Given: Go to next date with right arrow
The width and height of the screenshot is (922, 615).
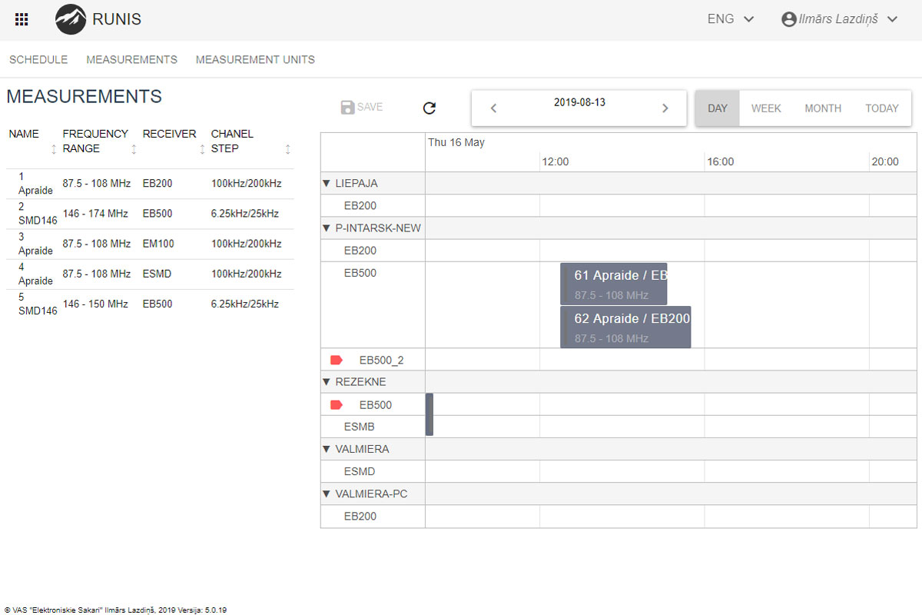Looking at the screenshot, I should (x=665, y=108).
